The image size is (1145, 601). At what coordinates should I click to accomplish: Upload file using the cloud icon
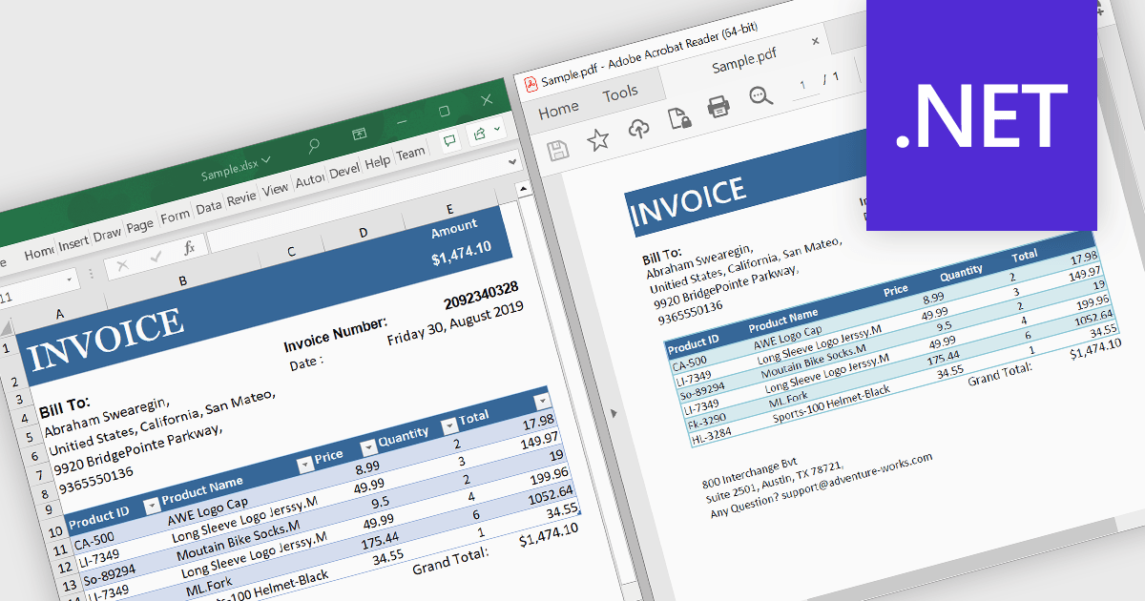[x=639, y=129]
